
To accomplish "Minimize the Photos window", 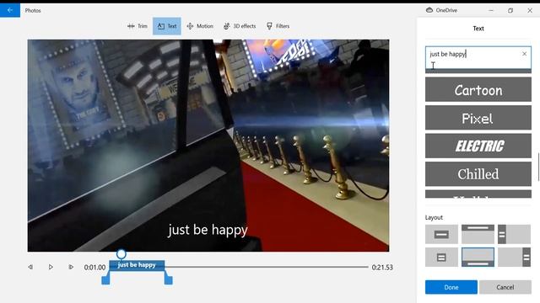I will pyautogui.click(x=491, y=10).
